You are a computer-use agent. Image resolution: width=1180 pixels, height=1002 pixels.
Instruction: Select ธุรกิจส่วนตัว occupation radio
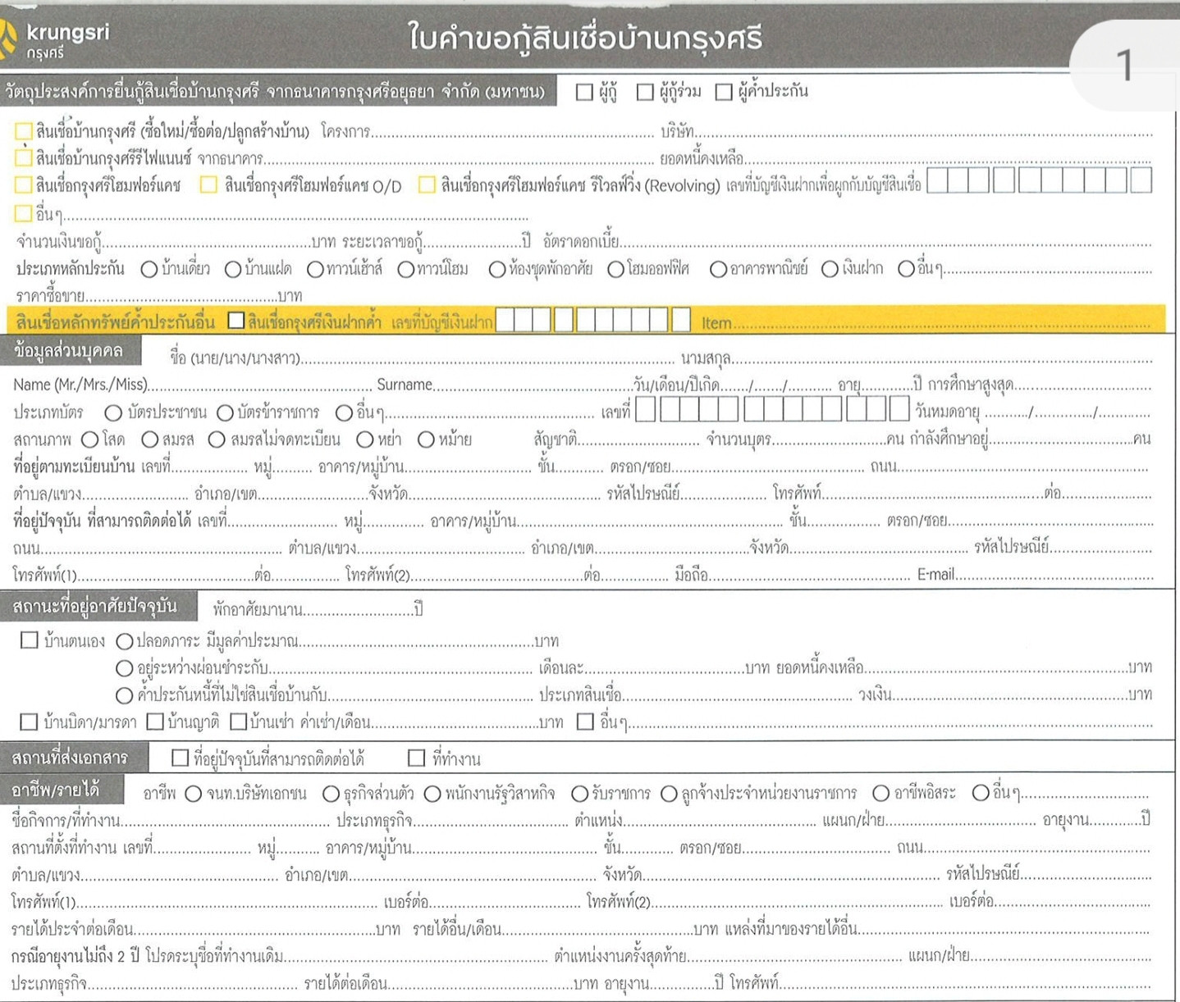[x=331, y=794]
